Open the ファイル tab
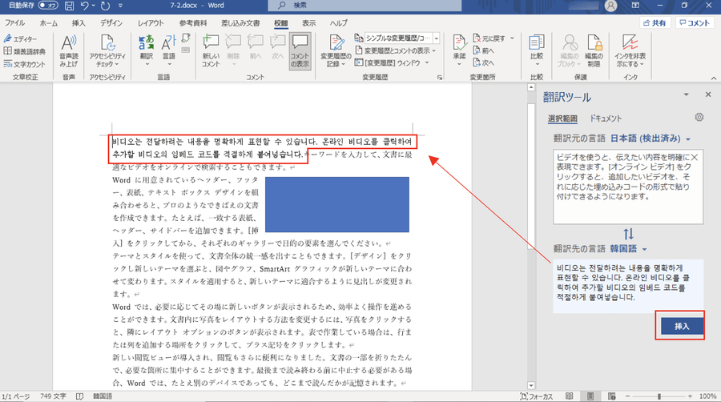This screenshot has width=721, height=402. 14,23
